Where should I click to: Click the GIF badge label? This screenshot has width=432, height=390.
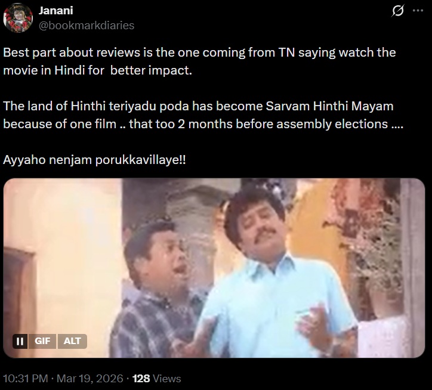(x=42, y=341)
